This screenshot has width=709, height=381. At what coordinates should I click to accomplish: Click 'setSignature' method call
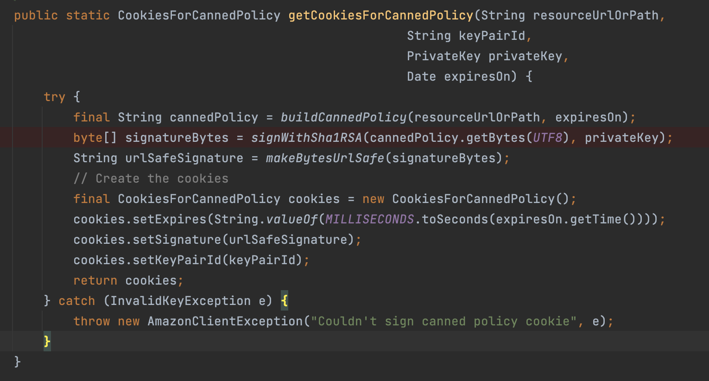[x=177, y=240]
